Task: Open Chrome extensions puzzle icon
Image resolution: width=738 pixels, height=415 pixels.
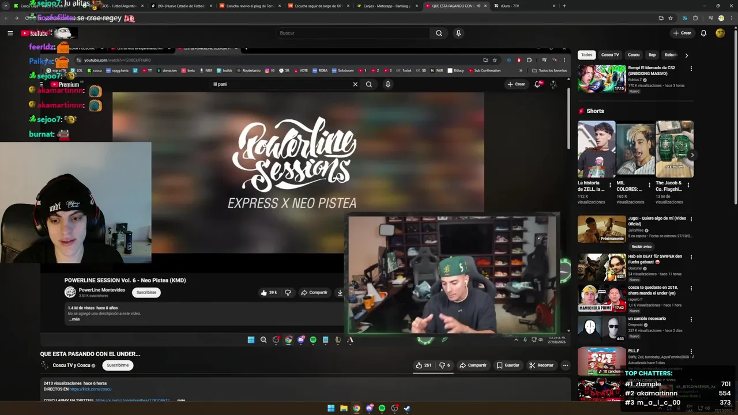Action: 695,18
